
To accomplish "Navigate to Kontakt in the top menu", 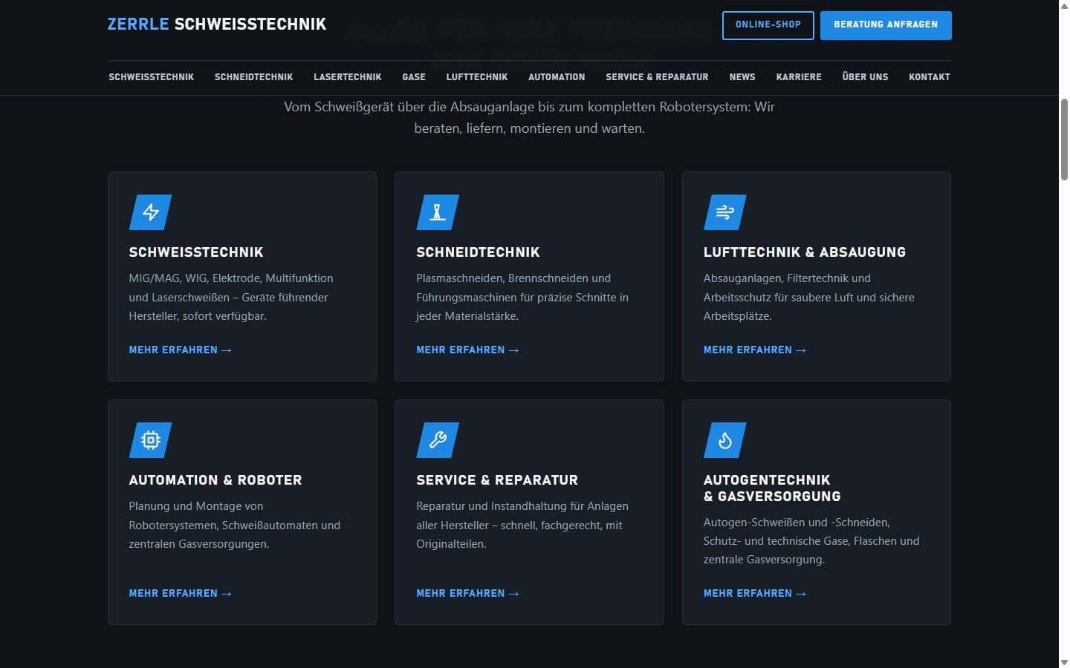I will [x=930, y=77].
